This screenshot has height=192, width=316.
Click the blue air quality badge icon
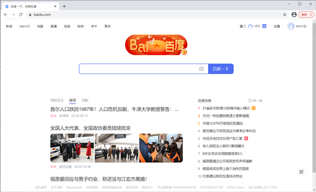coord(264,26)
